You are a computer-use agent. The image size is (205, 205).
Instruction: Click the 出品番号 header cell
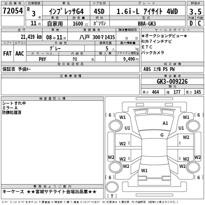[13, 3]
